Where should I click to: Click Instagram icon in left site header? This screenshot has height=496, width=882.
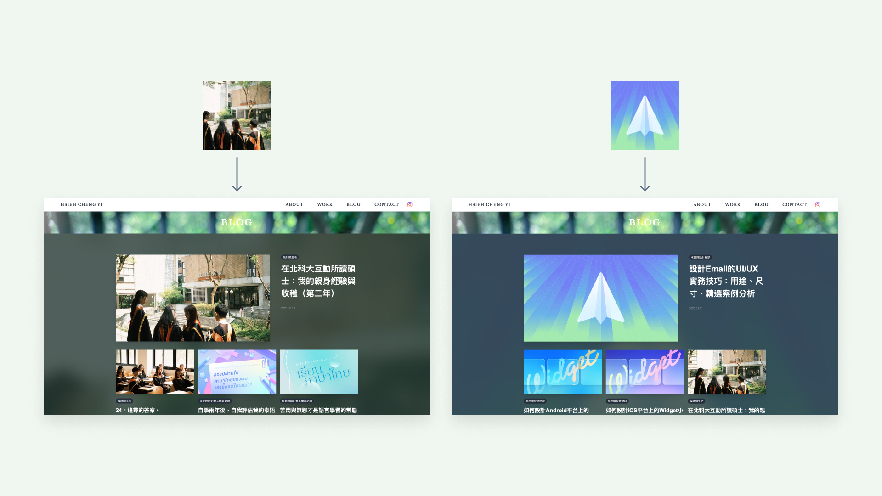[x=410, y=205]
